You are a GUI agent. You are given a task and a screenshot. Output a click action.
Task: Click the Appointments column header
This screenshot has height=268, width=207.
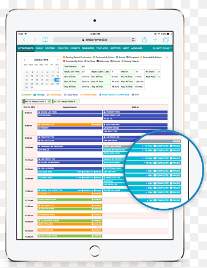[x=70, y=107]
